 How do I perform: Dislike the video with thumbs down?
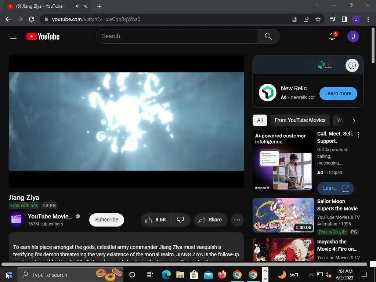pyautogui.click(x=180, y=220)
